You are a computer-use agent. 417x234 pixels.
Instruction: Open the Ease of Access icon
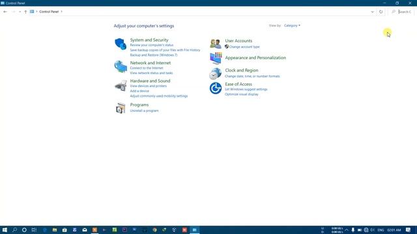216,88
